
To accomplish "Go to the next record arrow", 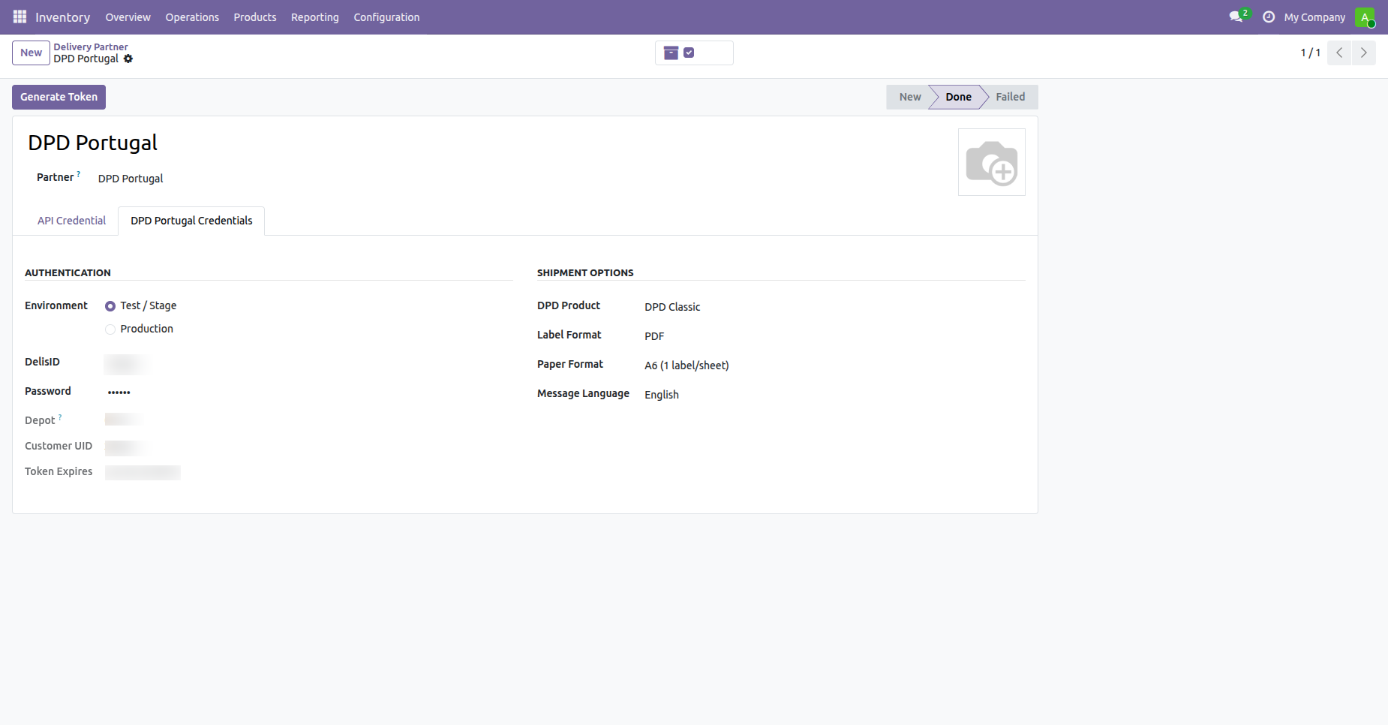I will (x=1364, y=53).
